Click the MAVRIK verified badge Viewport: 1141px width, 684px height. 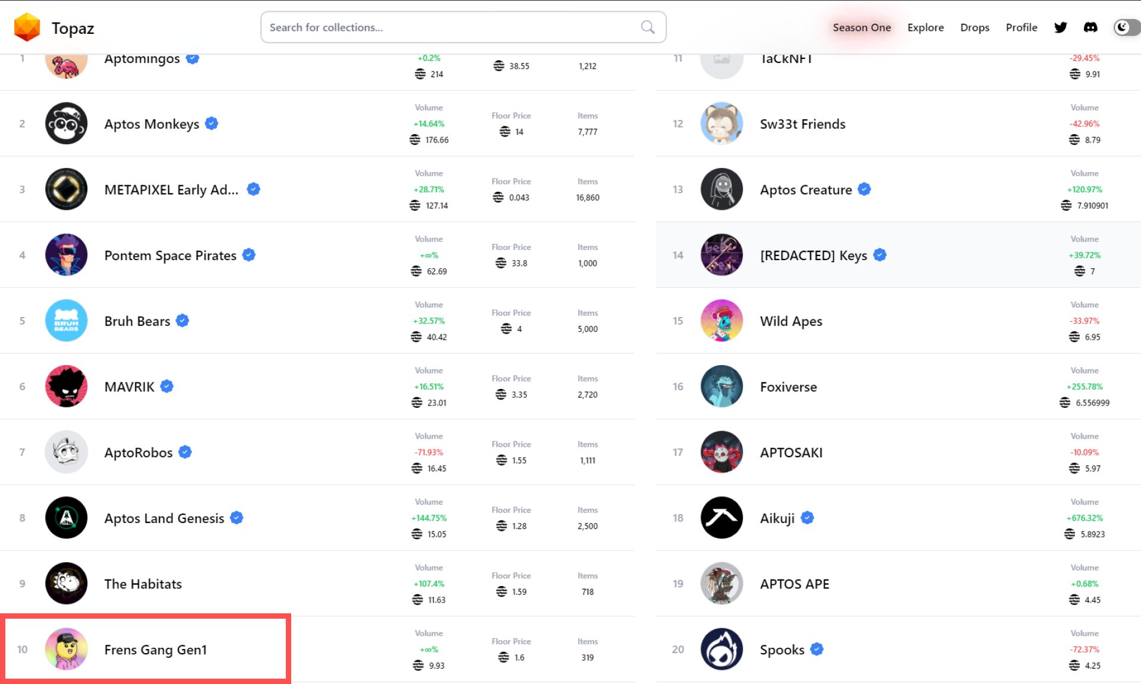(x=167, y=387)
